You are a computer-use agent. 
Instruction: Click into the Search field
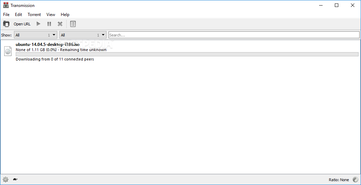click(x=234, y=35)
